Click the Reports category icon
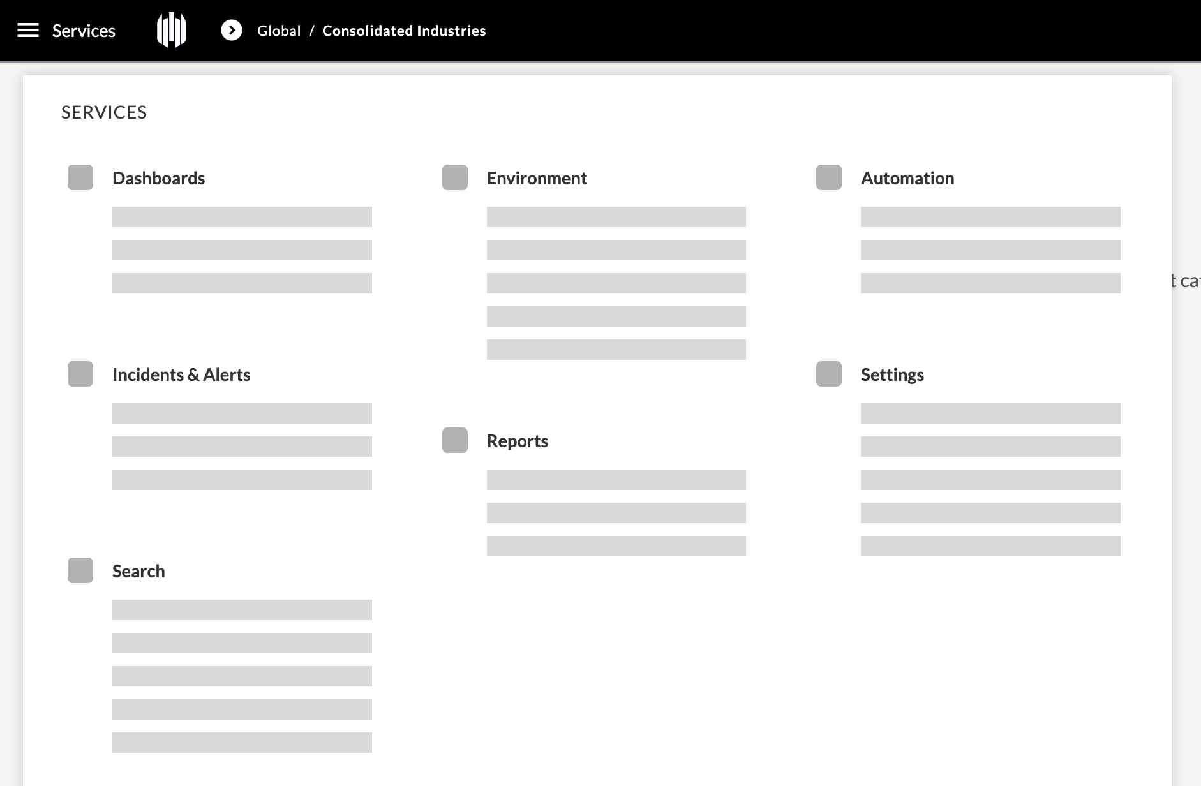The width and height of the screenshot is (1201, 786). coord(455,440)
